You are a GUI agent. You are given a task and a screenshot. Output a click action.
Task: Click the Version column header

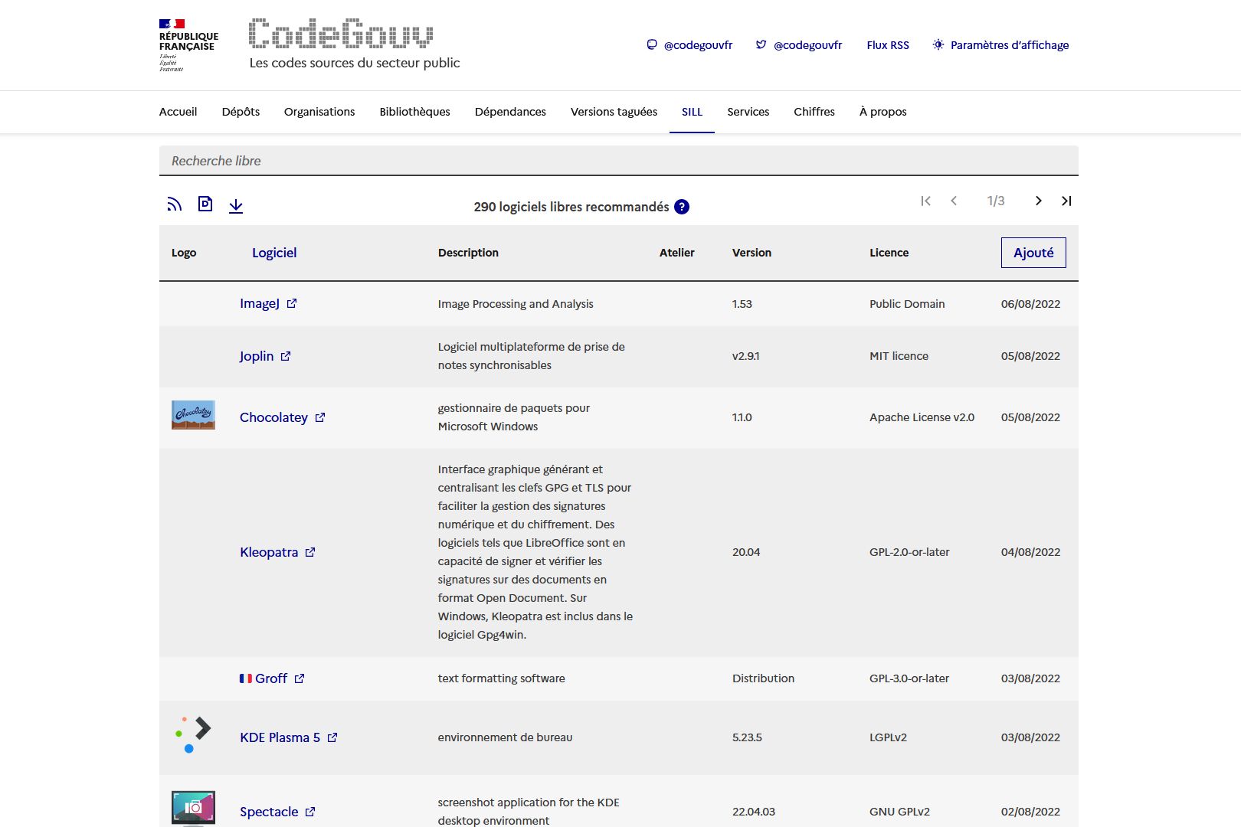[751, 253]
